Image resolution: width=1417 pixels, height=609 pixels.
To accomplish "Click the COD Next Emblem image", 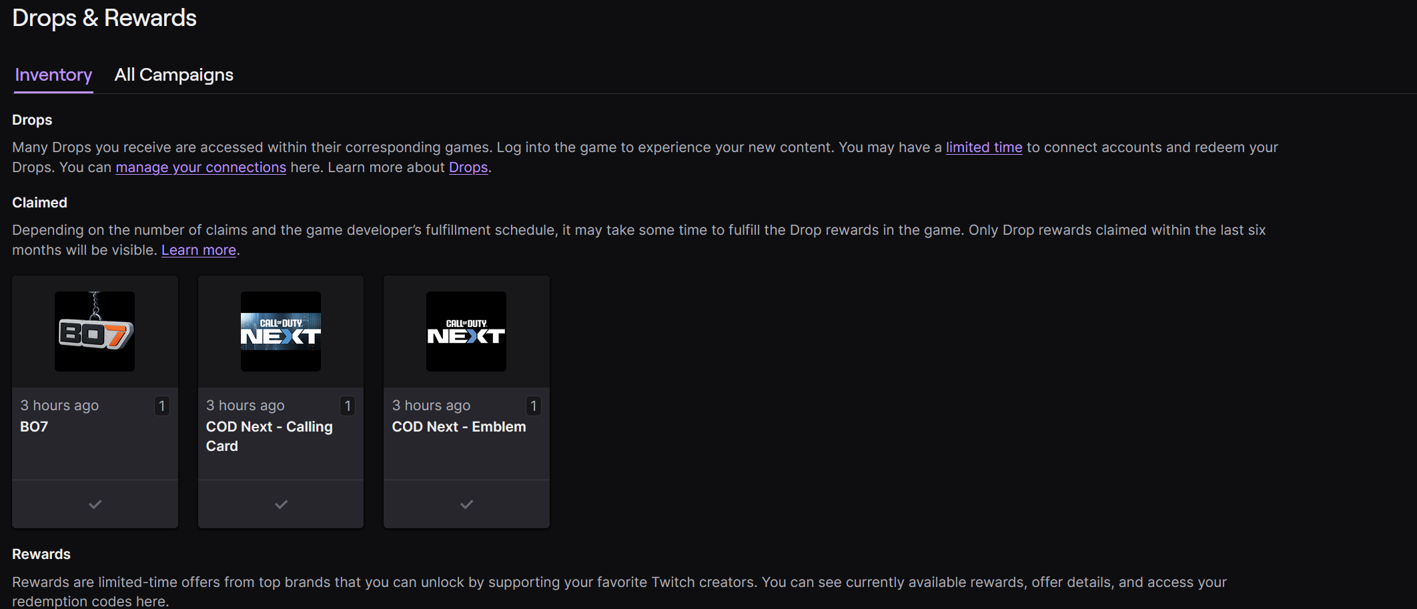I will coord(466,332).
